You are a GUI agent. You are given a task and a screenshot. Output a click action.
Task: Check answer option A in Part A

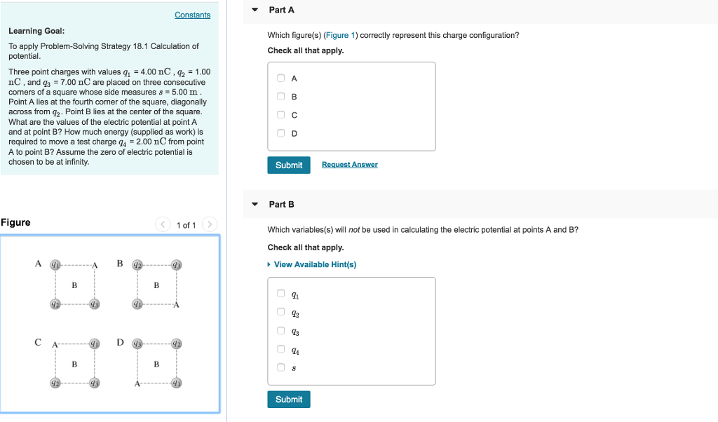280,78
